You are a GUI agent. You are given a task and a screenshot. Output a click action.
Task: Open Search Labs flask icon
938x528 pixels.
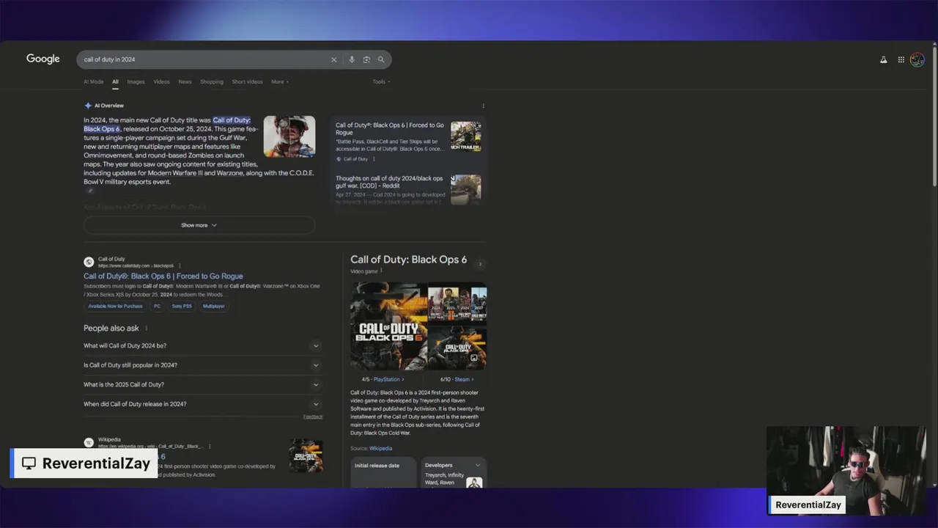[883, 59]
